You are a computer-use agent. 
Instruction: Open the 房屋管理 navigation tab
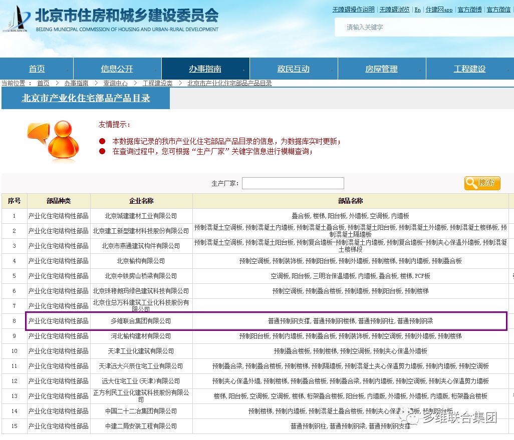coord(382,69)
